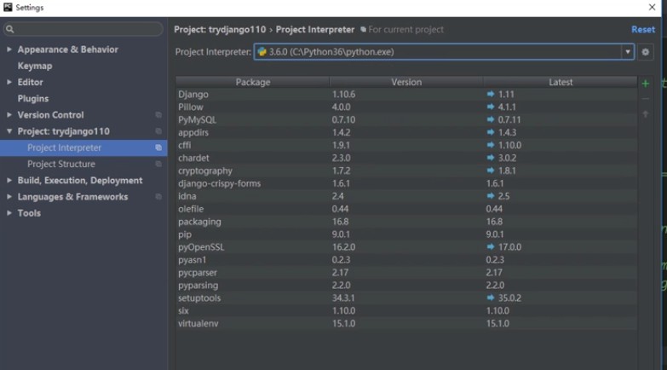The height and width of the screenshot is (370, 667).
Task: Click the green plus to install a package
Action: click(645, 84)
